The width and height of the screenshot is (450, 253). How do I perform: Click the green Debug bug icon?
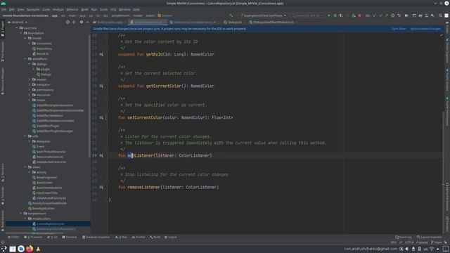tap(335, 15)
